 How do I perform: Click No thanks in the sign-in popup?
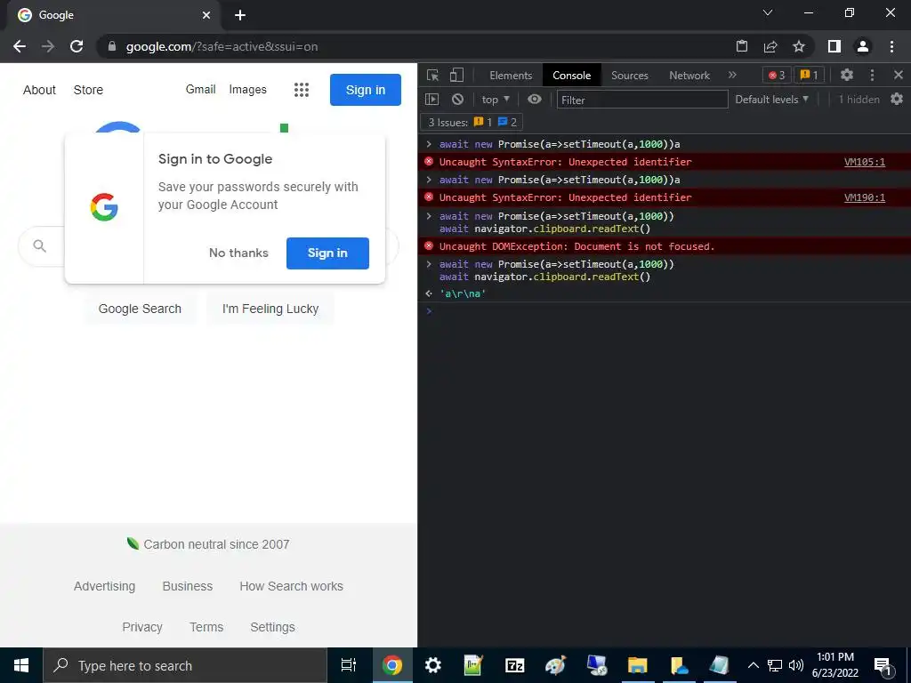point(238,253)
